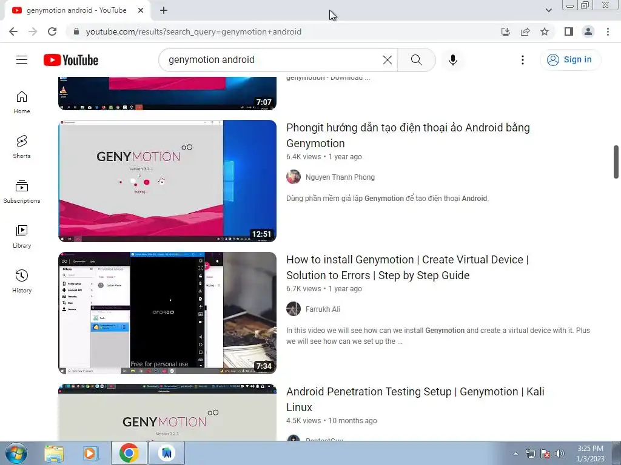Select the genymotion android YouTube tab
Image resolution: width=621 pixels, height=465 pixels.
point(76,10)
